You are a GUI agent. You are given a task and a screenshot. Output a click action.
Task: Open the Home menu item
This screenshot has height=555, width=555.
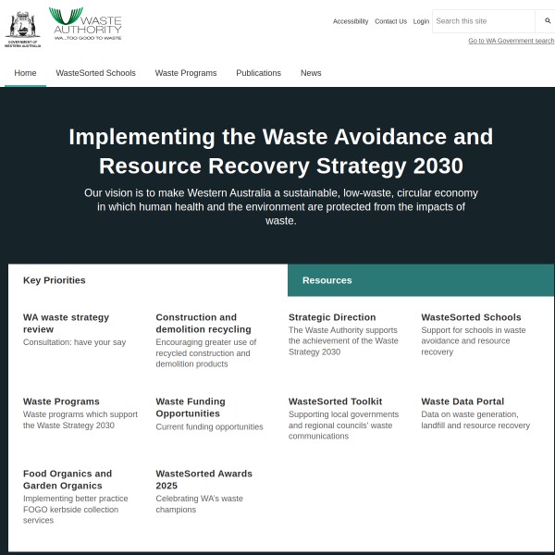[25, 73]
